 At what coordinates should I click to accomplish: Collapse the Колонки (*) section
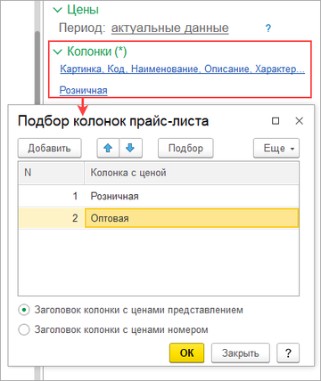[x=57, y=52]
